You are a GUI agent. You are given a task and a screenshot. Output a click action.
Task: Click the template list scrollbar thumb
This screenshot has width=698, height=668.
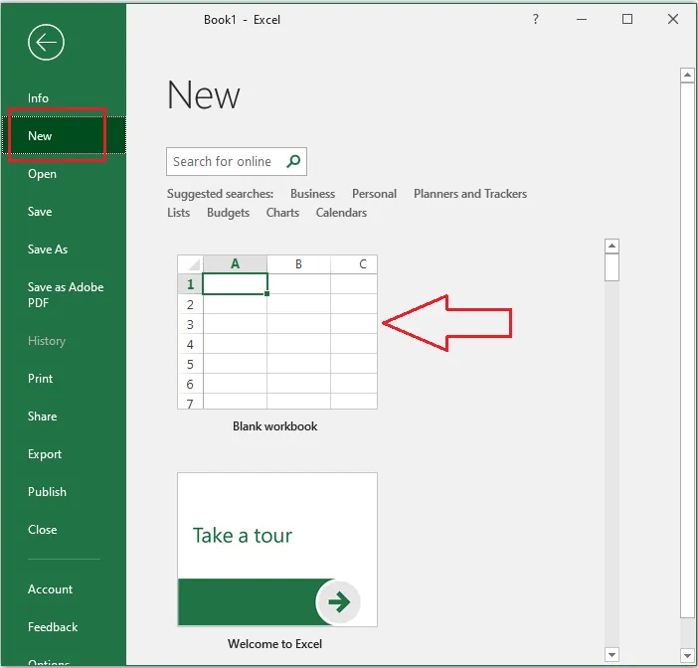[x=612, y=267]
